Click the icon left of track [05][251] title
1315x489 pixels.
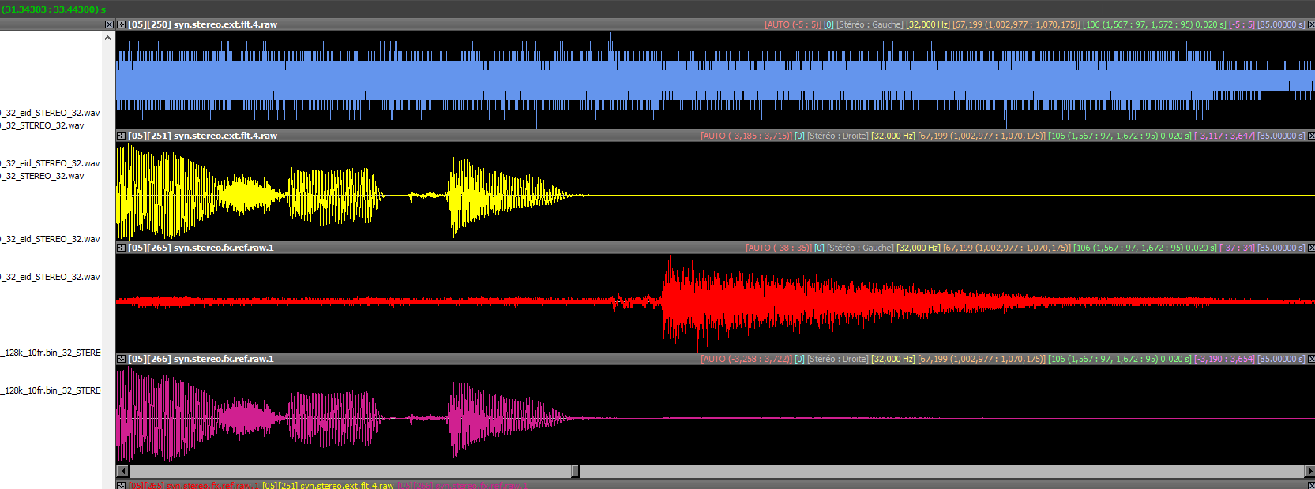point(121,136)
